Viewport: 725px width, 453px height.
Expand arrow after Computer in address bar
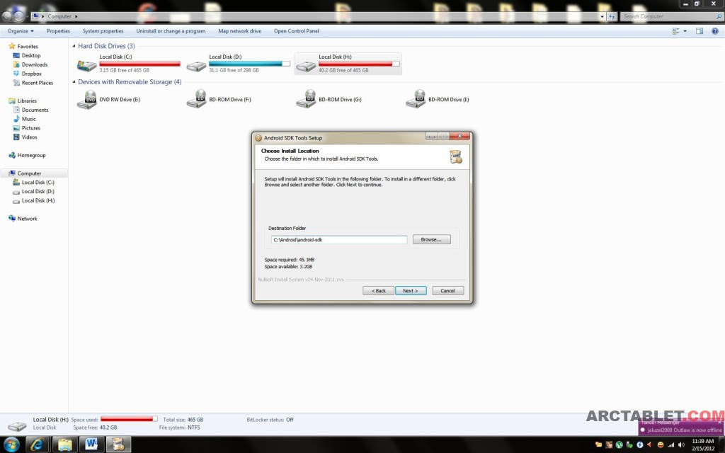pyautogui.click(x=76, y=16)
